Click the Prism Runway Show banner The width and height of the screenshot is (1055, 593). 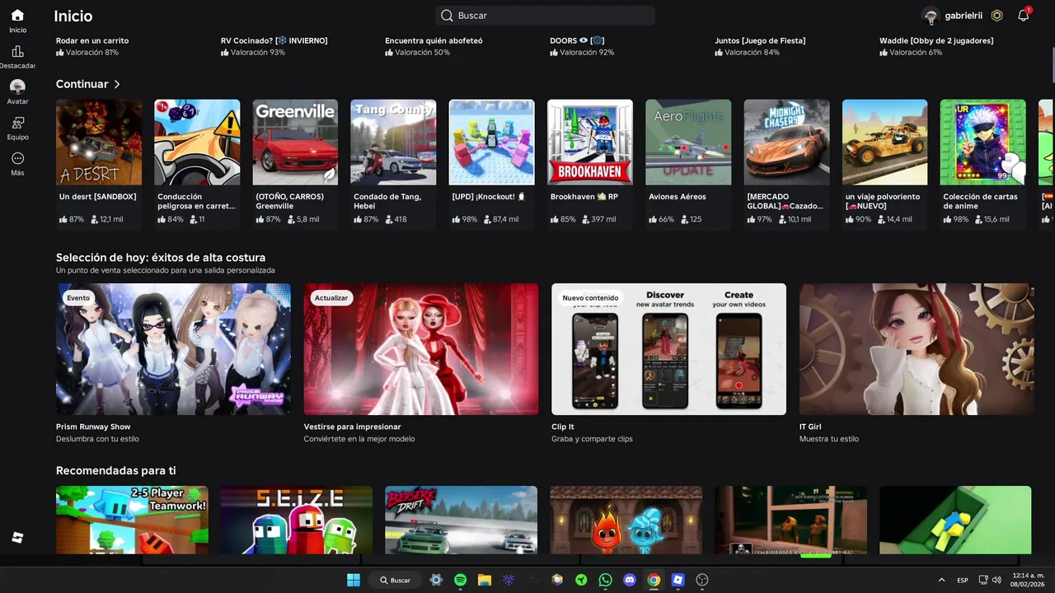[x=173, y=349]
